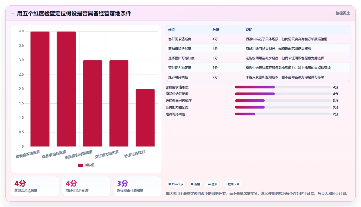Click the 2分 value in the table
This screenshot has height=207, width=361.
pos(215,77)
